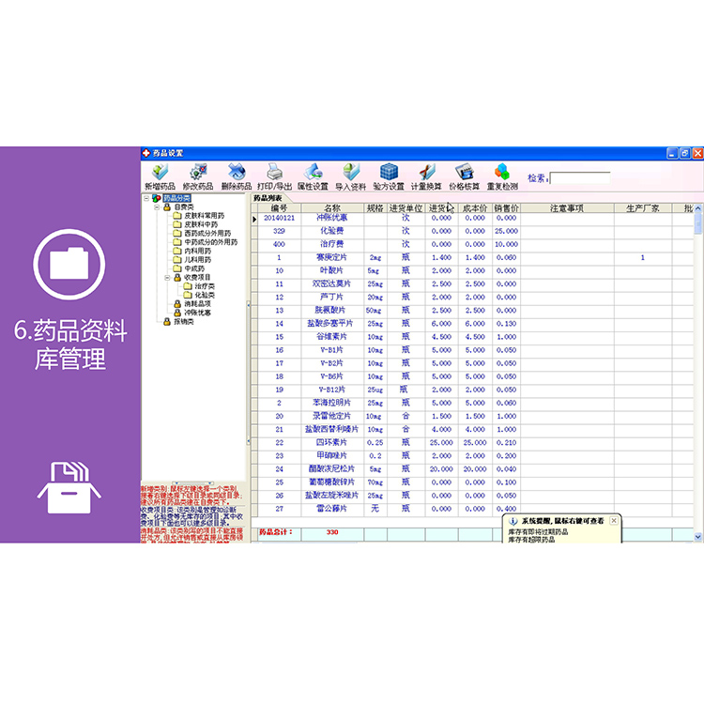Select 皮肤科中药 category in the tree
704x704 pixels.
pyautogui.click(x=201, y=224)
